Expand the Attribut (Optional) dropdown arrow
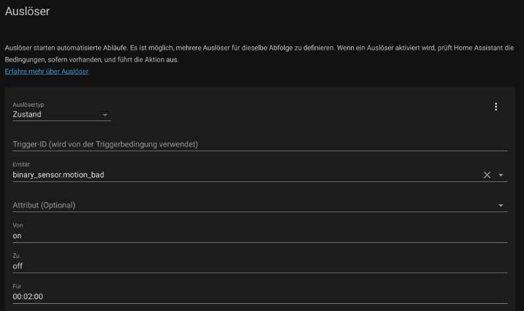524x311 pixels. pyautogui.click(x=501, y=206)
